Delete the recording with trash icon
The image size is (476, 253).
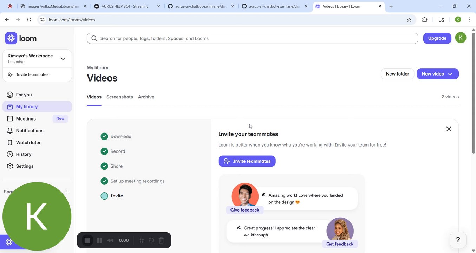(161, 240)
